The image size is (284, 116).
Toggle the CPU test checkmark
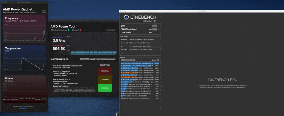(159, 26)
